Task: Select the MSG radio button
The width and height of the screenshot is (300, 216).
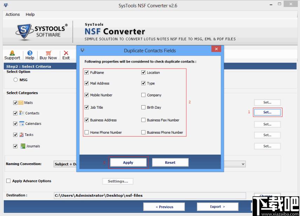Action: (x=15, y=80)
